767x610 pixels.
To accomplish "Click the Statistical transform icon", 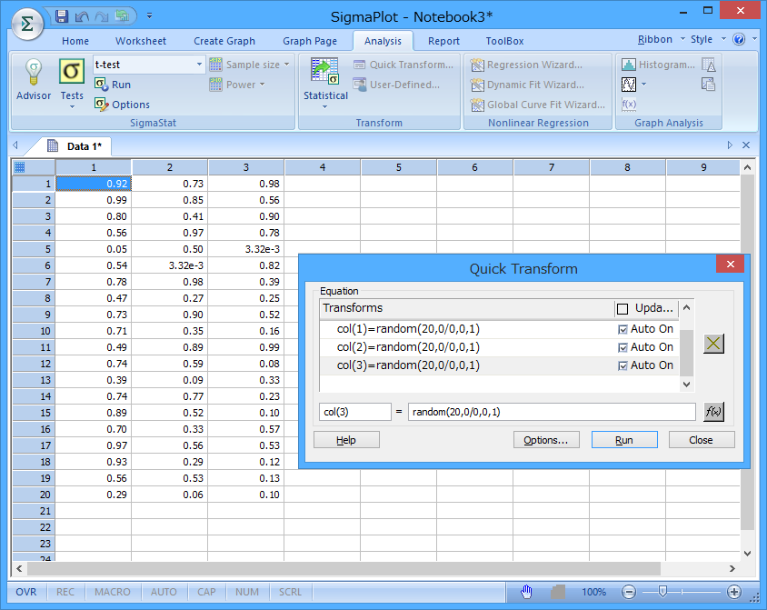I will click(324, 72).
